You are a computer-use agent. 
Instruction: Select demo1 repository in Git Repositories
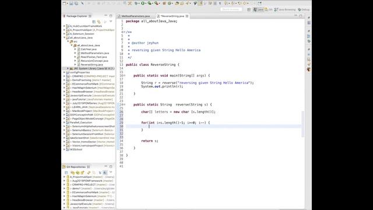point(76,188)
